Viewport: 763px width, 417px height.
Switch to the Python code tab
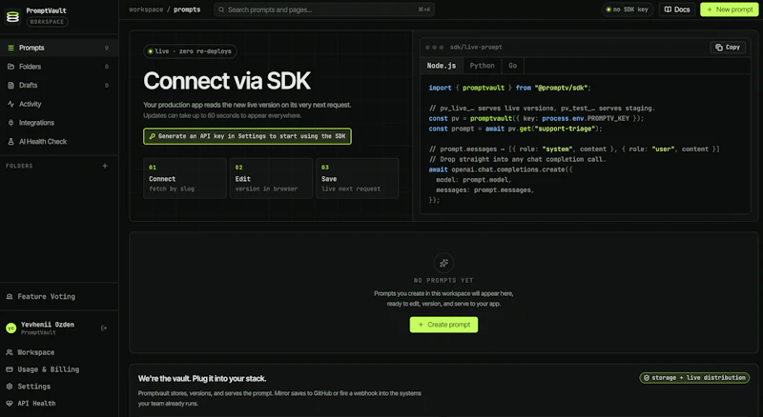pos(482,66)
